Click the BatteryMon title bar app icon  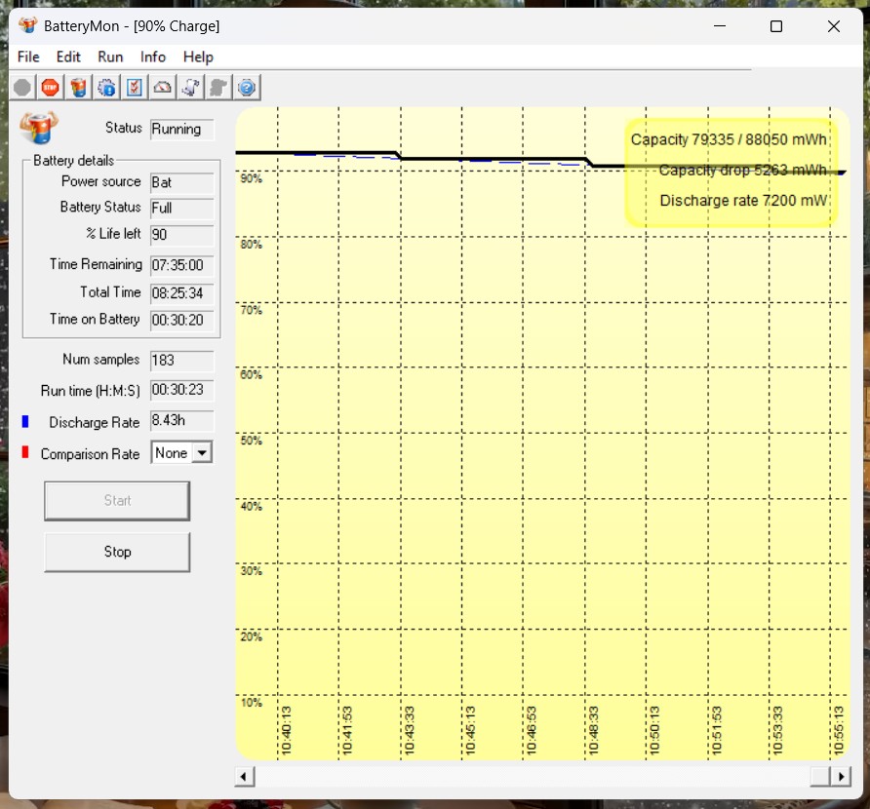tap(27, 25)
